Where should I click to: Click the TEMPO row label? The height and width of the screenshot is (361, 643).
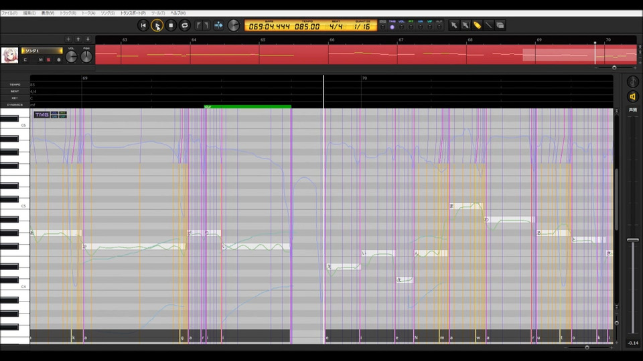point(15,84)
